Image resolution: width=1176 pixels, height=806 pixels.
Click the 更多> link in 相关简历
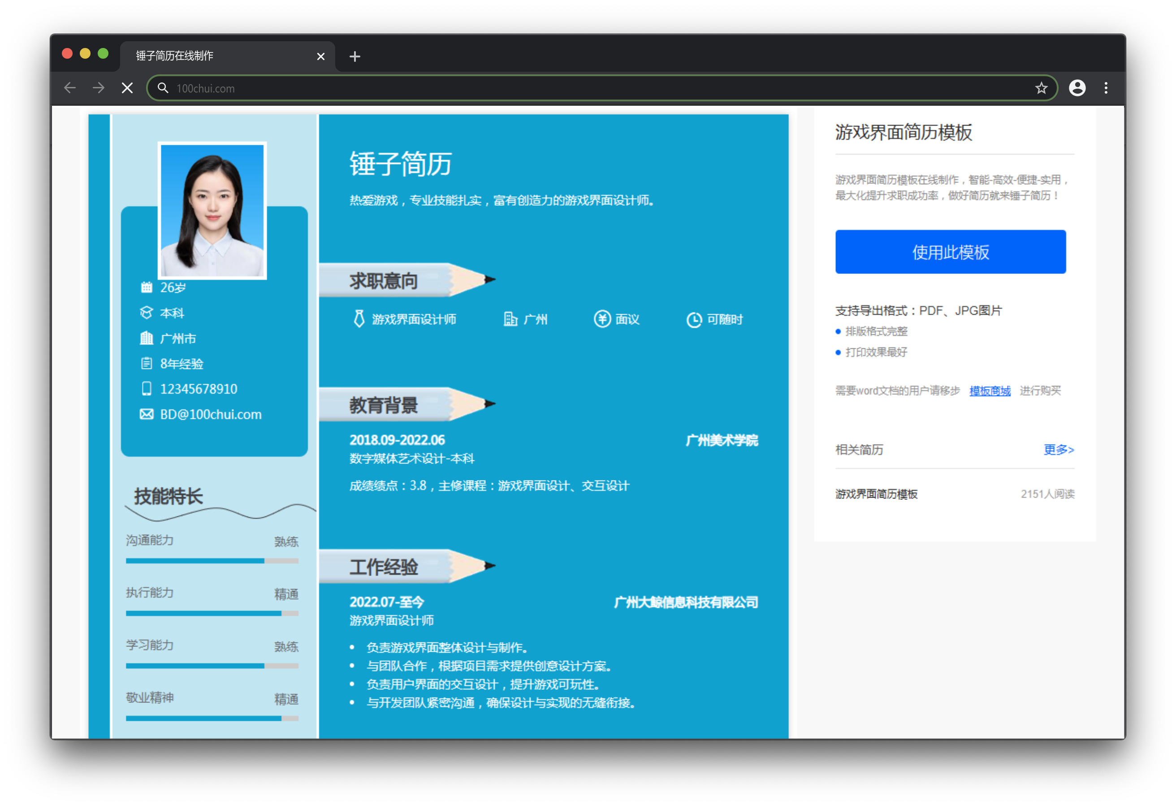pos(1059,449)
